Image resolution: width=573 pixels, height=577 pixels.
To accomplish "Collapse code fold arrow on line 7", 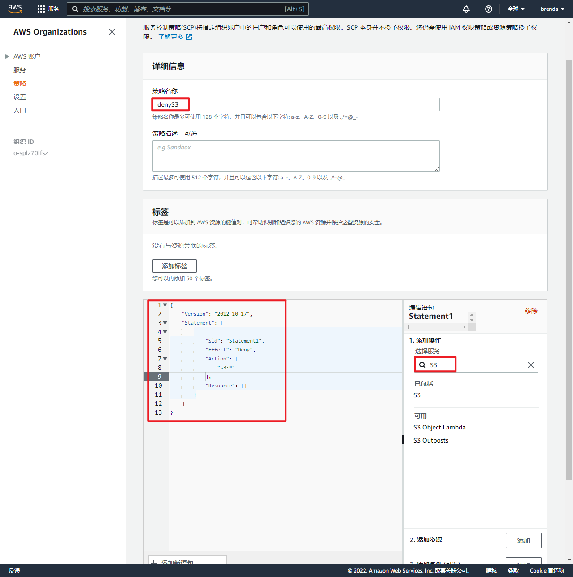I will point(165,359).
